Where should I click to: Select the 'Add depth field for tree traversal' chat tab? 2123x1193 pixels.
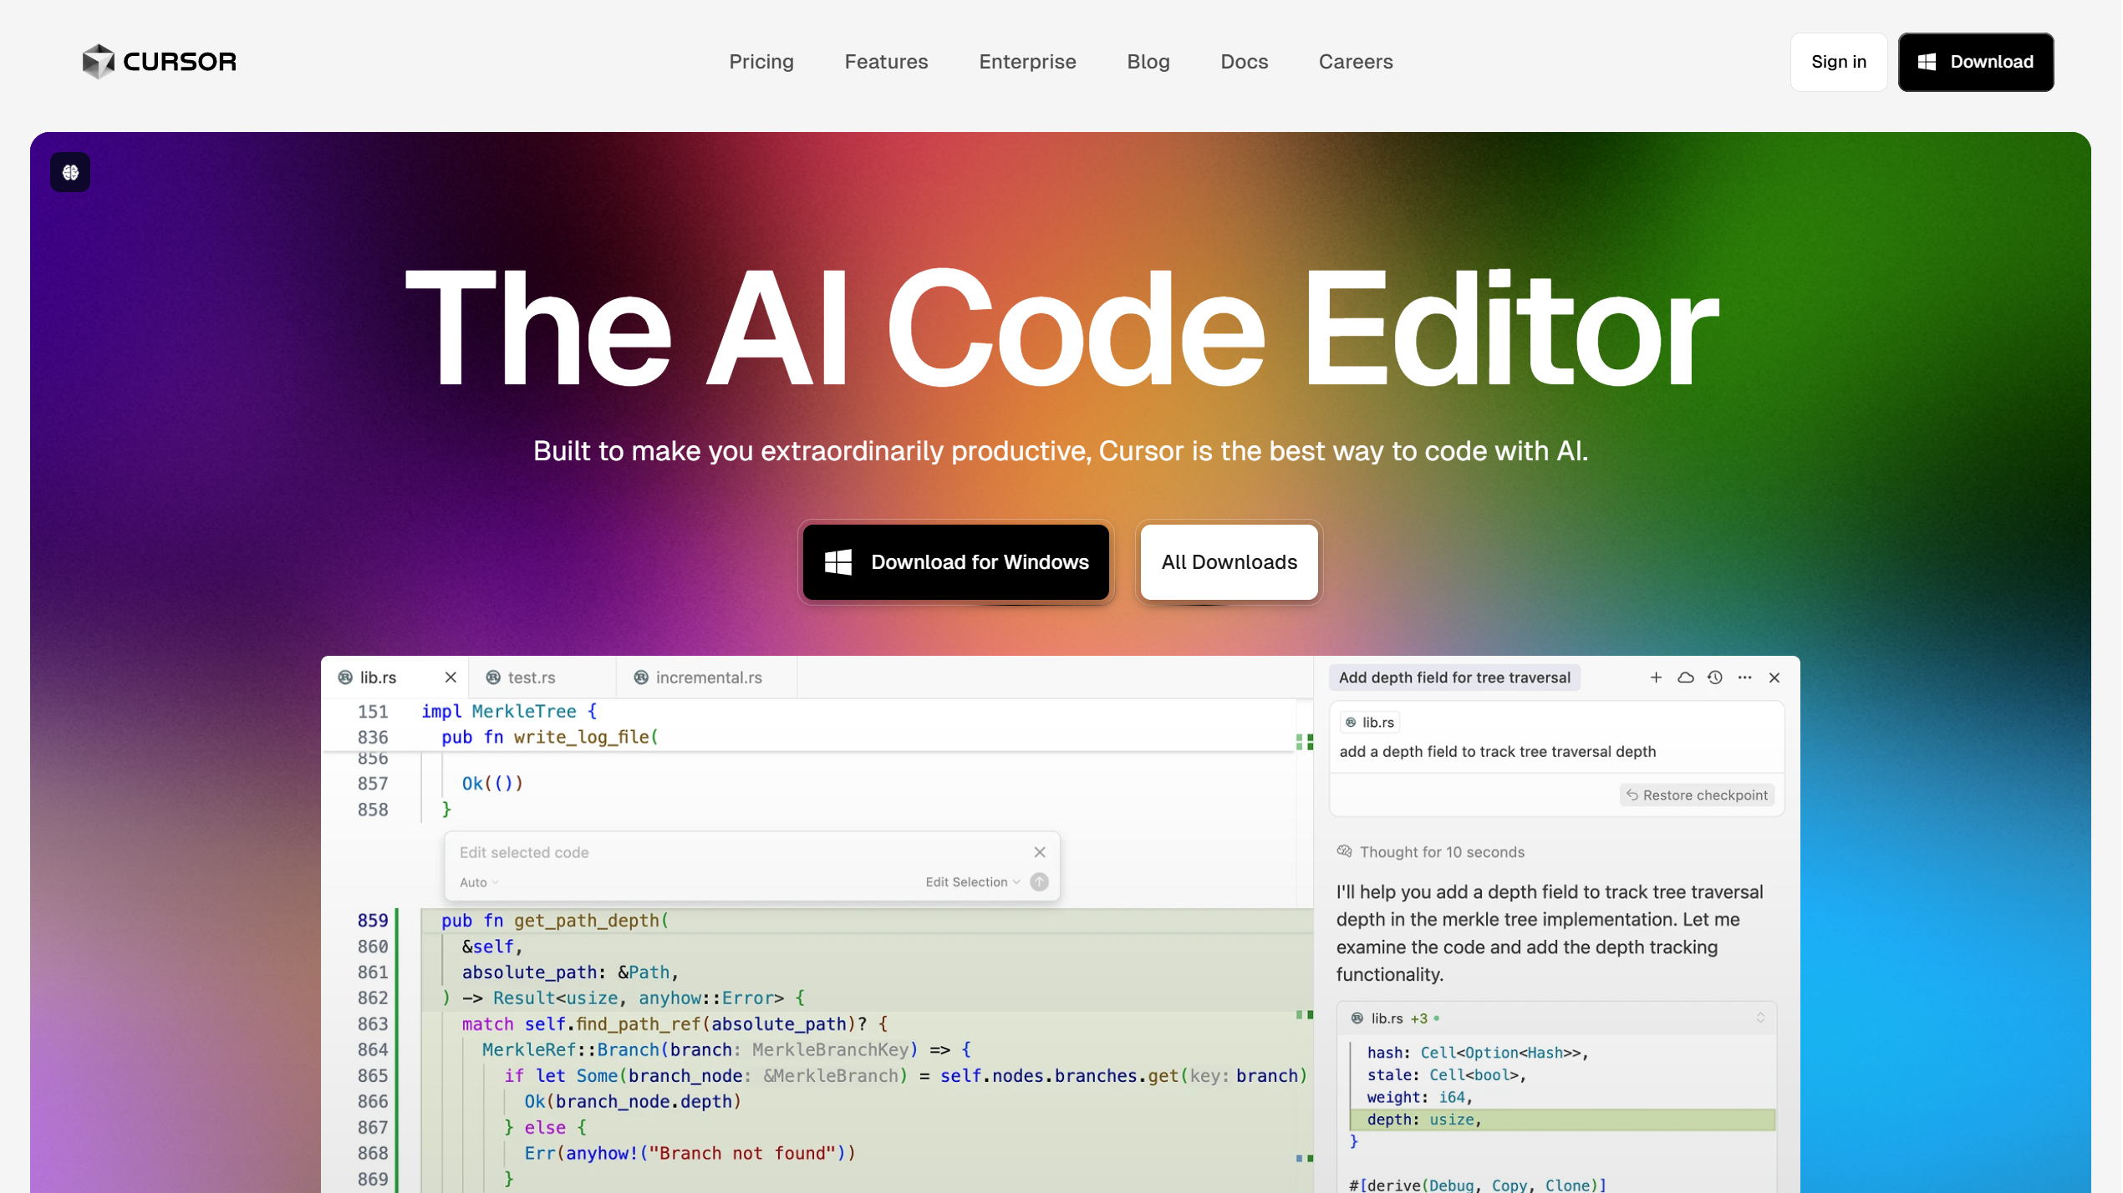coord(1455,678)
